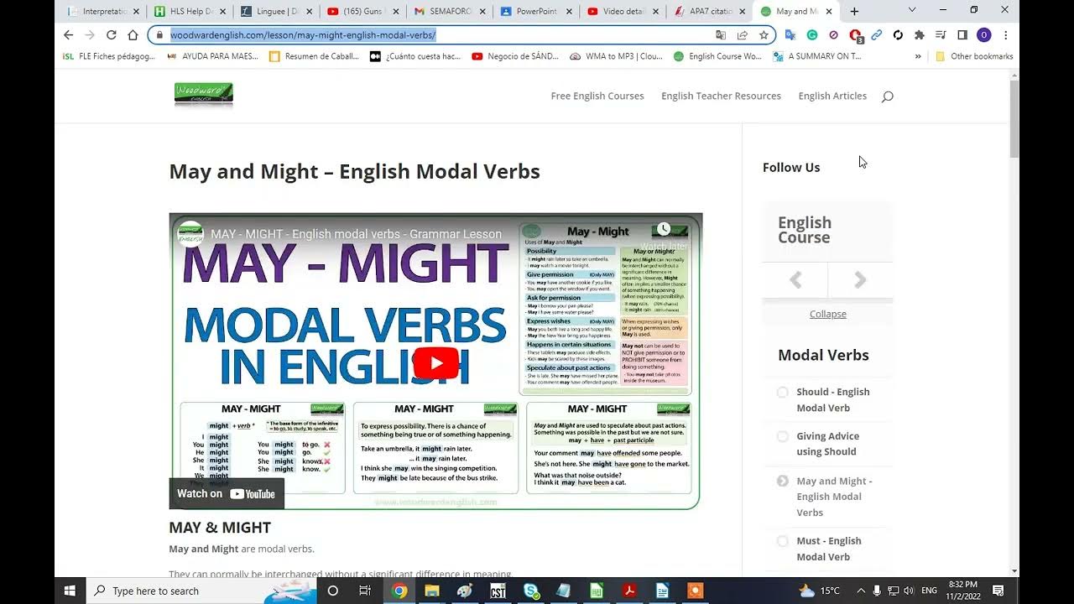1074x604 pixels.
Task: Collapse the English Course sidebar
Action: pos(828,314)
